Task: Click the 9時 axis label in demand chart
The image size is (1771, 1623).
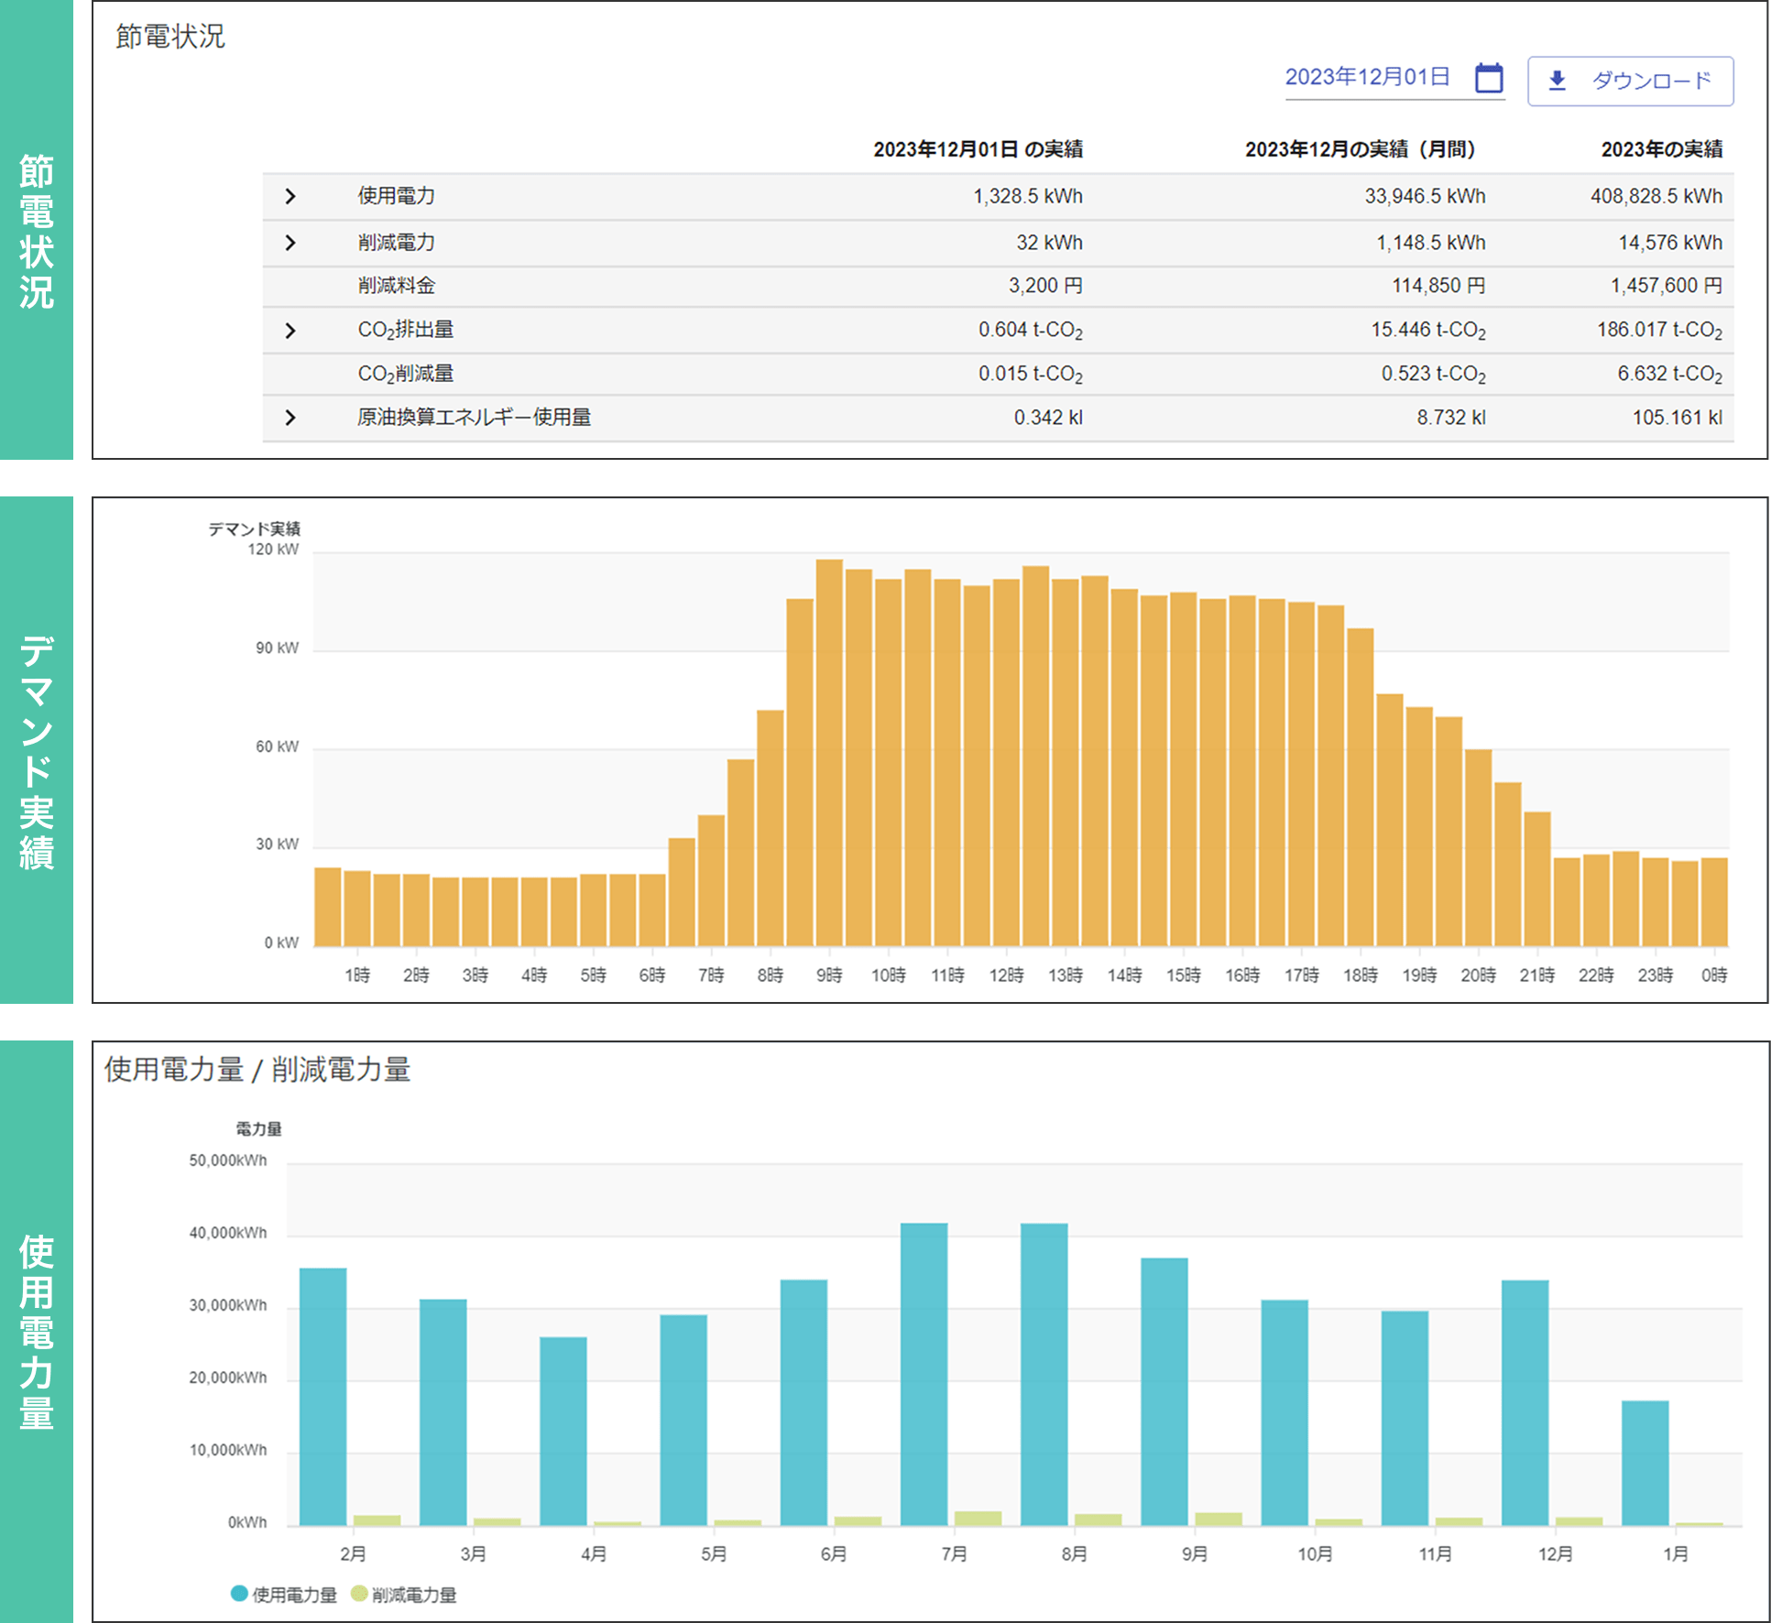Action: click(829, 975)
